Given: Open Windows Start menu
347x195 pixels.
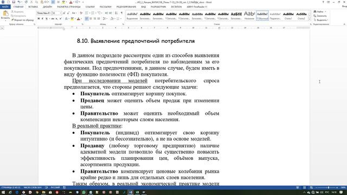Looking at the screenshot, I should (3, 192).
